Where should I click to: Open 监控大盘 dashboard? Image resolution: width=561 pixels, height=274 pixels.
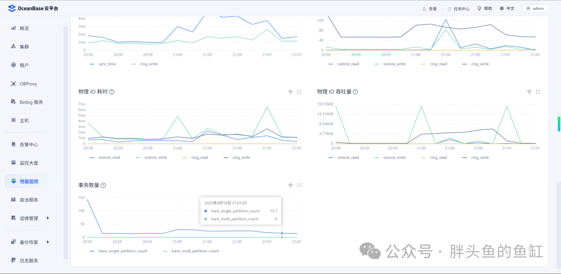(29, 163)
